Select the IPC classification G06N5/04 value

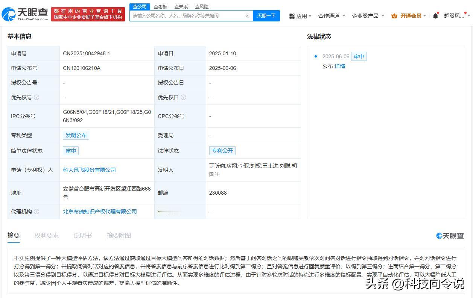pyautogui.click(x=107, y=116)
